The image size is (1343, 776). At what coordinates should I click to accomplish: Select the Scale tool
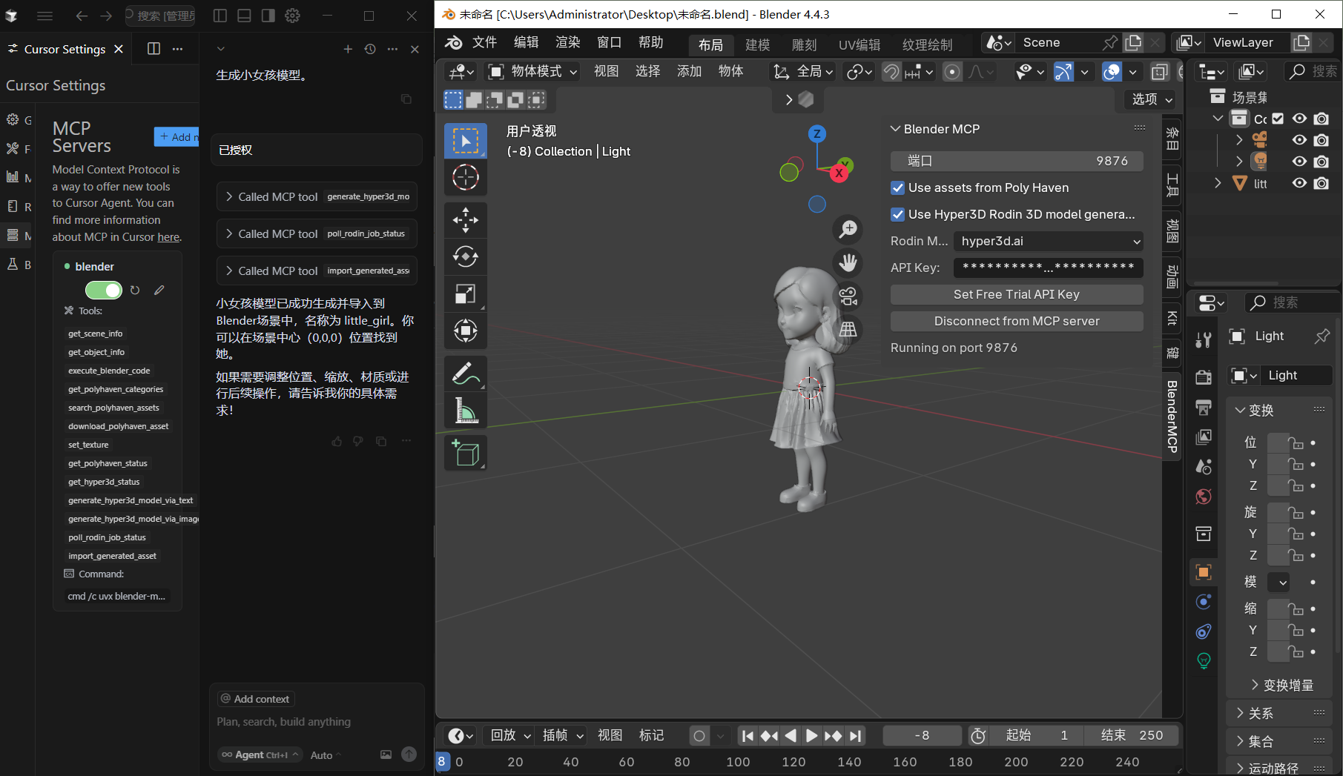(x=465, y=294)
